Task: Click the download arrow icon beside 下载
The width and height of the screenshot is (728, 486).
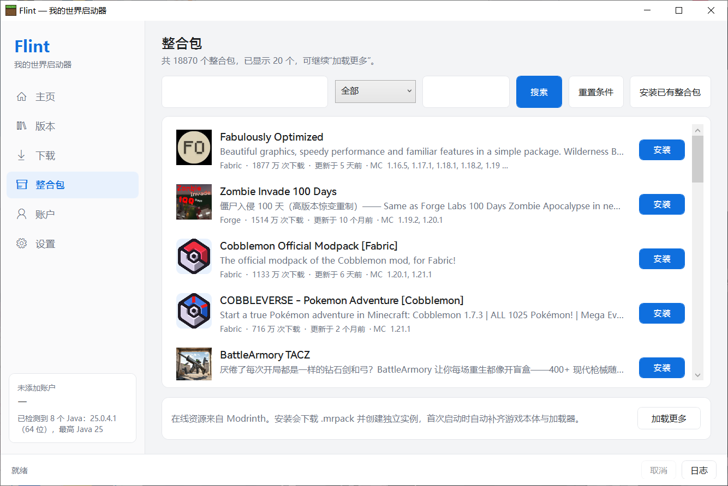Action: [21, 156]
